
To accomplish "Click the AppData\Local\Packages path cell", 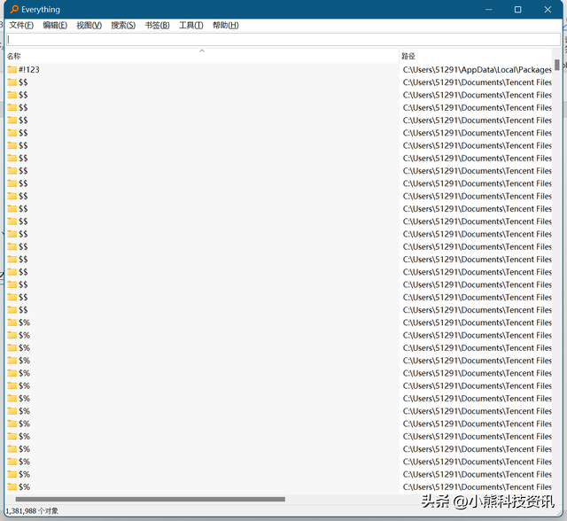I will point(478,70).
